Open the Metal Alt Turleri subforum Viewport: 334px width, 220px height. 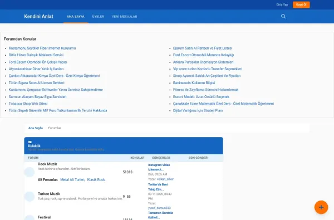point(72,180)
